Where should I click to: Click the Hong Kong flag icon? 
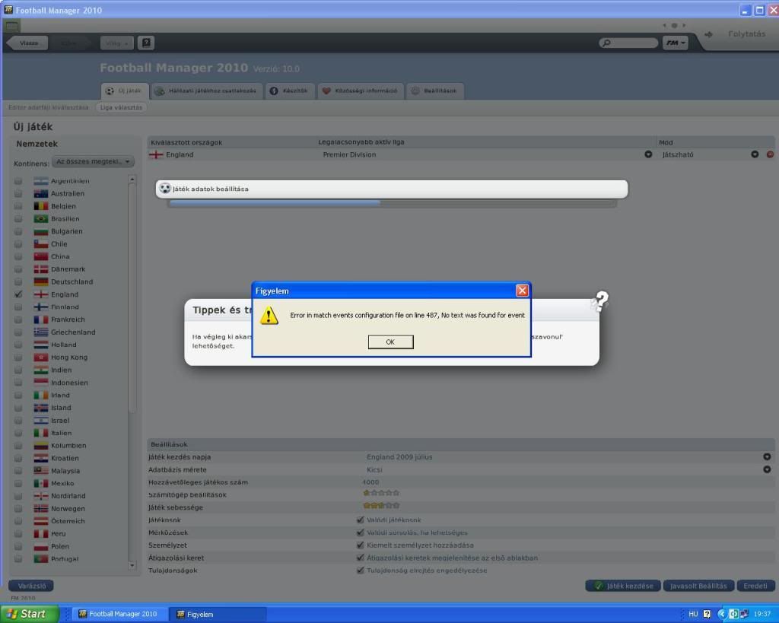[41, 358]
